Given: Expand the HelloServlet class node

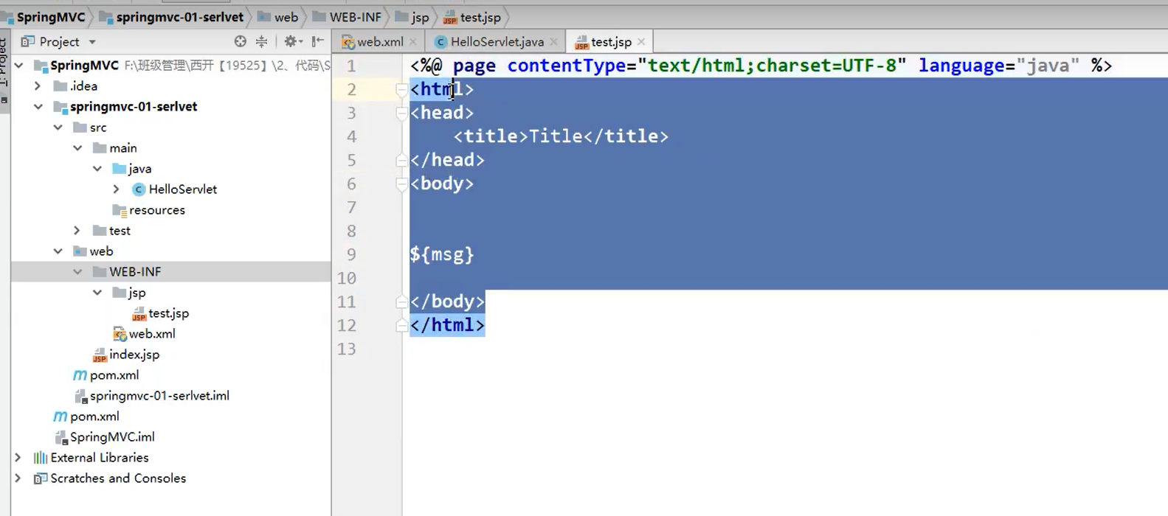Looking at the screenshot, I should pyautogui.click(x=117, y=189).
